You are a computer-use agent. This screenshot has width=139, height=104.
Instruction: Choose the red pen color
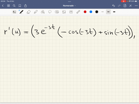coord(85,12)
